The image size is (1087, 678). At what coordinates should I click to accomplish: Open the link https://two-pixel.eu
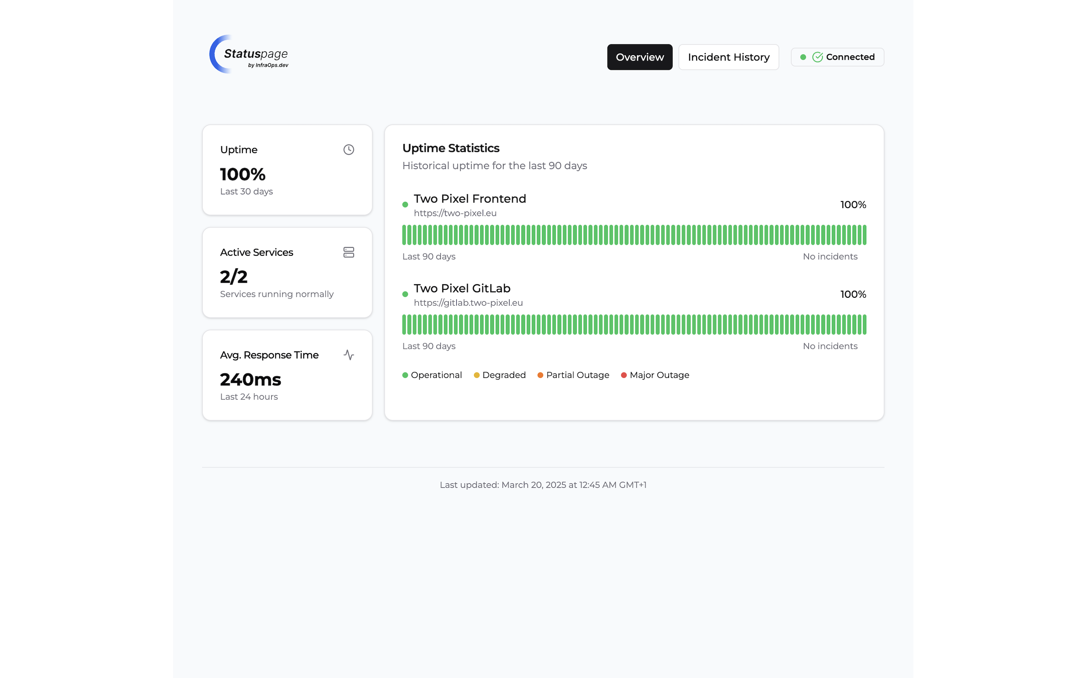pyautogui.click(x=455, y=213)
